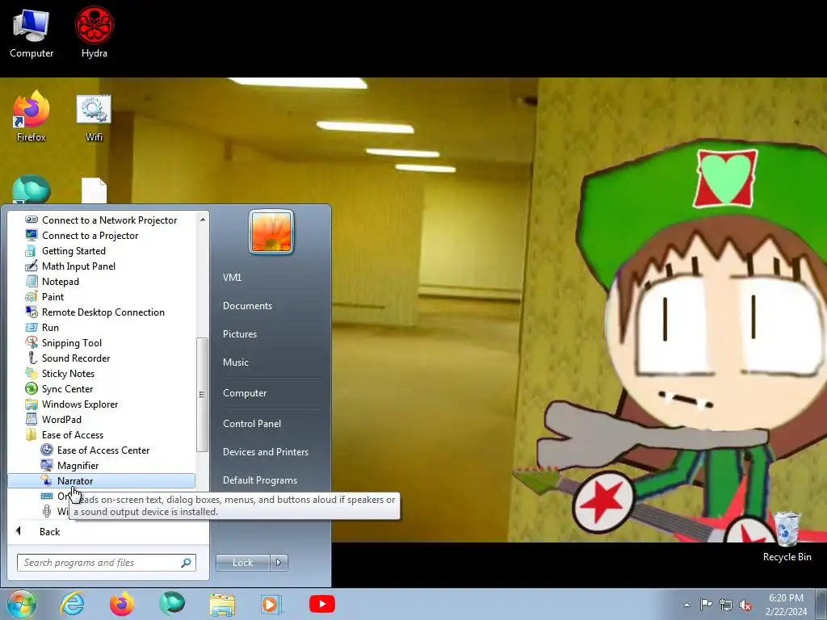The height and width of the screenshot is (620, 827).
Task: Open Default Programs
Action: tap(260, 480)
